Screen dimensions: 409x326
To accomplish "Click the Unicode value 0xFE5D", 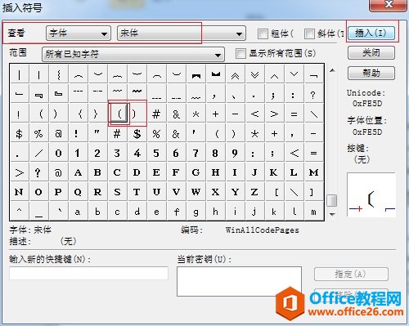I will click(367, 104).
